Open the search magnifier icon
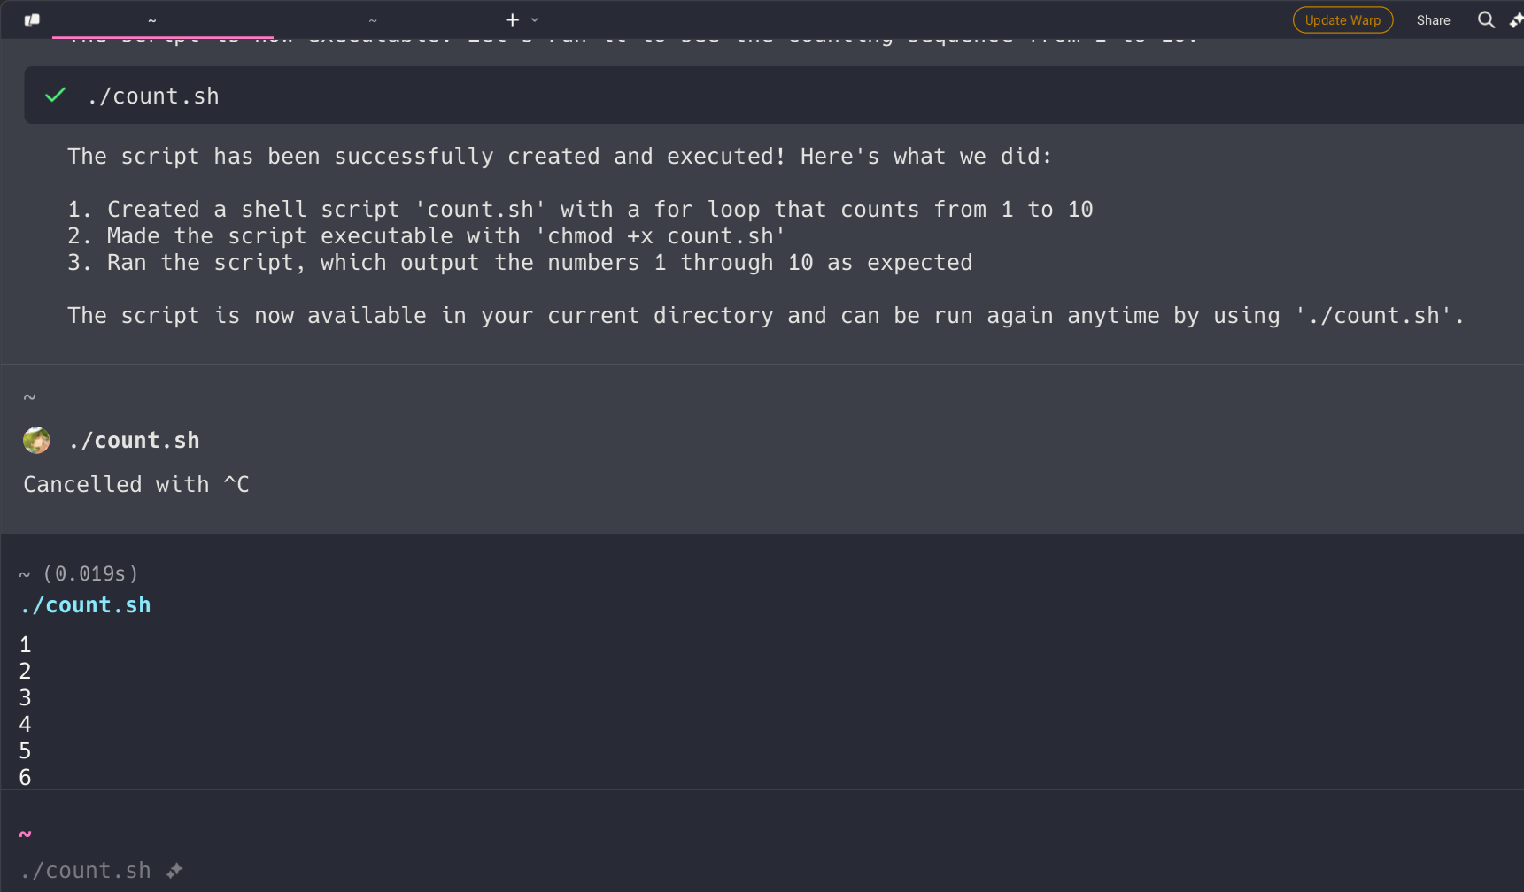The height and width of the screenshot is (892, 1524). 1486,19
